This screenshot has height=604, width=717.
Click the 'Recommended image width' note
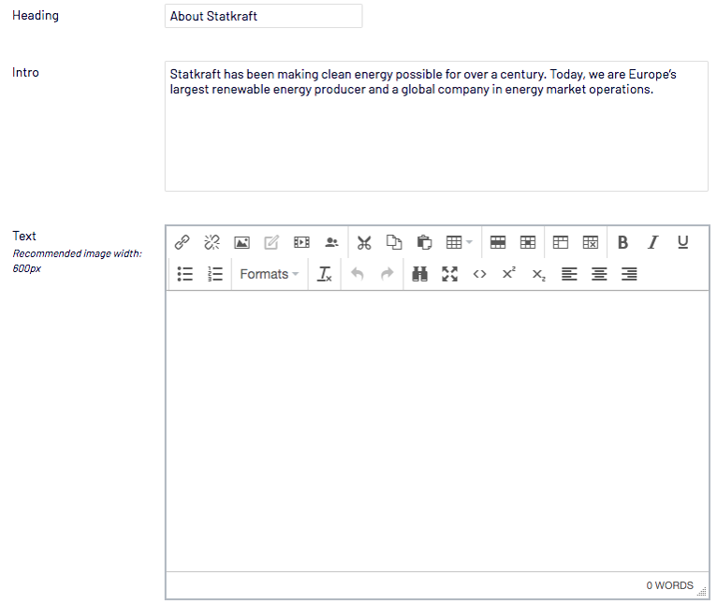(x=78, y=261)
